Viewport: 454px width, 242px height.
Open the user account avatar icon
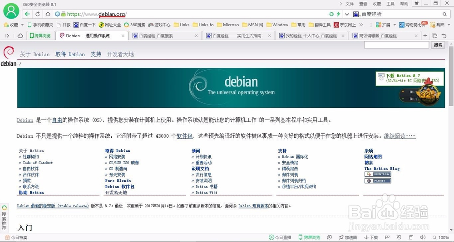pos(11,11)
